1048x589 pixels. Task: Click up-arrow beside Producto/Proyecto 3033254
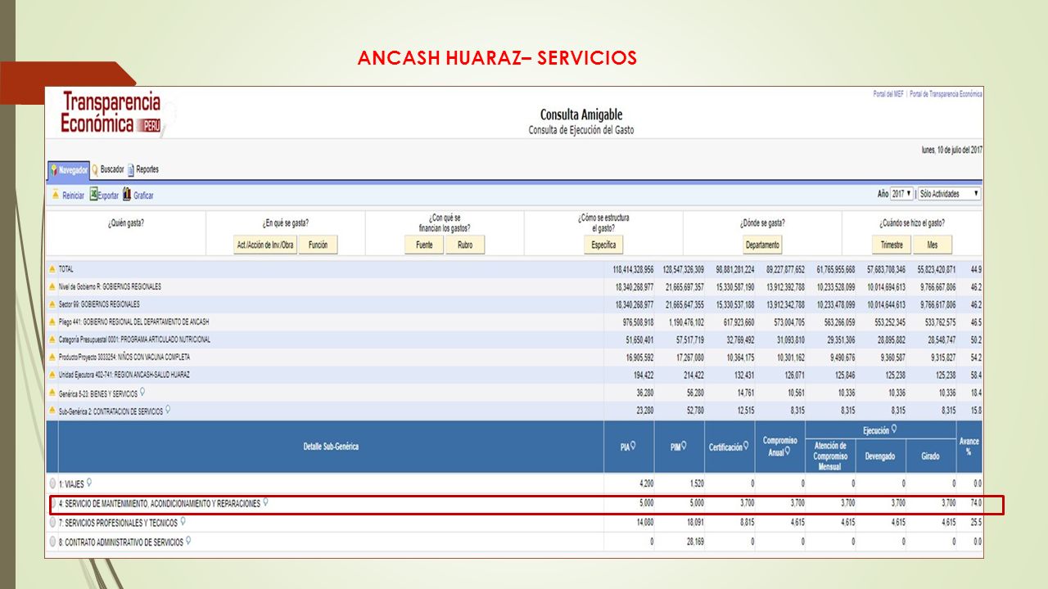pos(52,357)
